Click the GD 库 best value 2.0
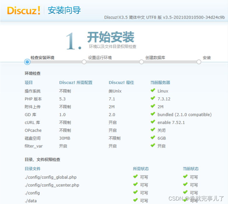Viewport: 228px width, 204px height. 112,115
